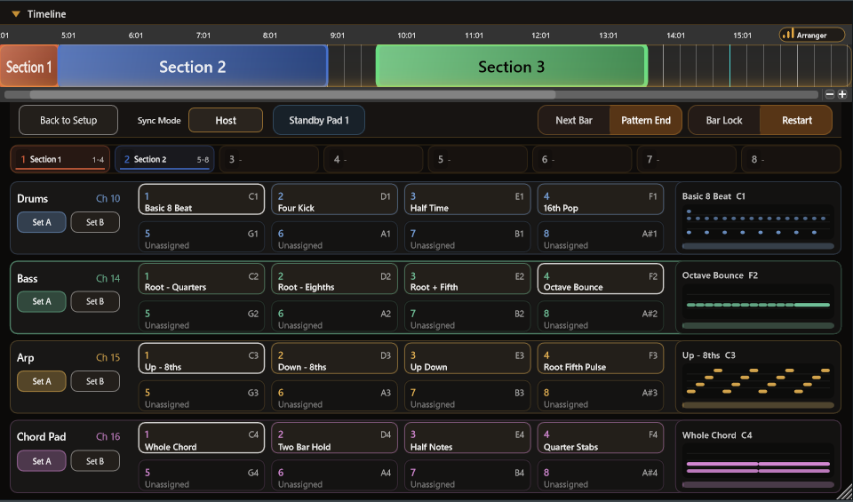This screenshot has height=502, width=853.
Task: Open Whole Chord pattern preview
Action: (758, 457)
